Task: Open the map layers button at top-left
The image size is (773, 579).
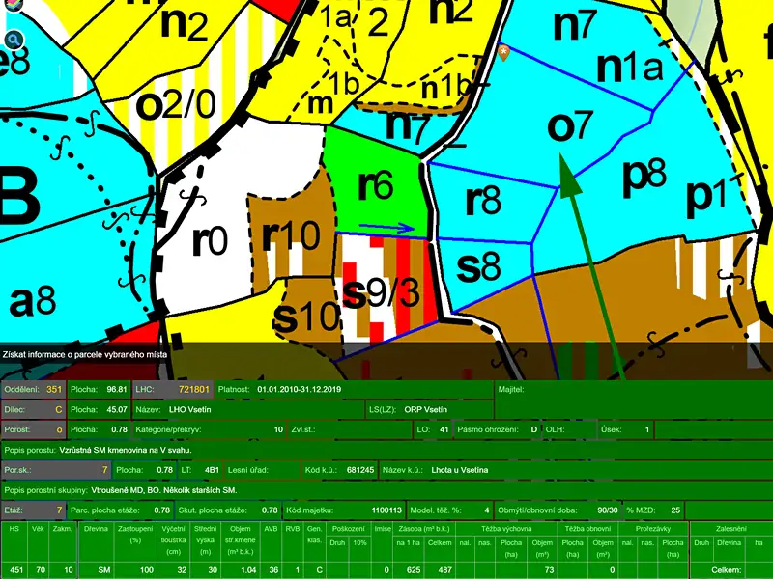Action: coord(14,5)
